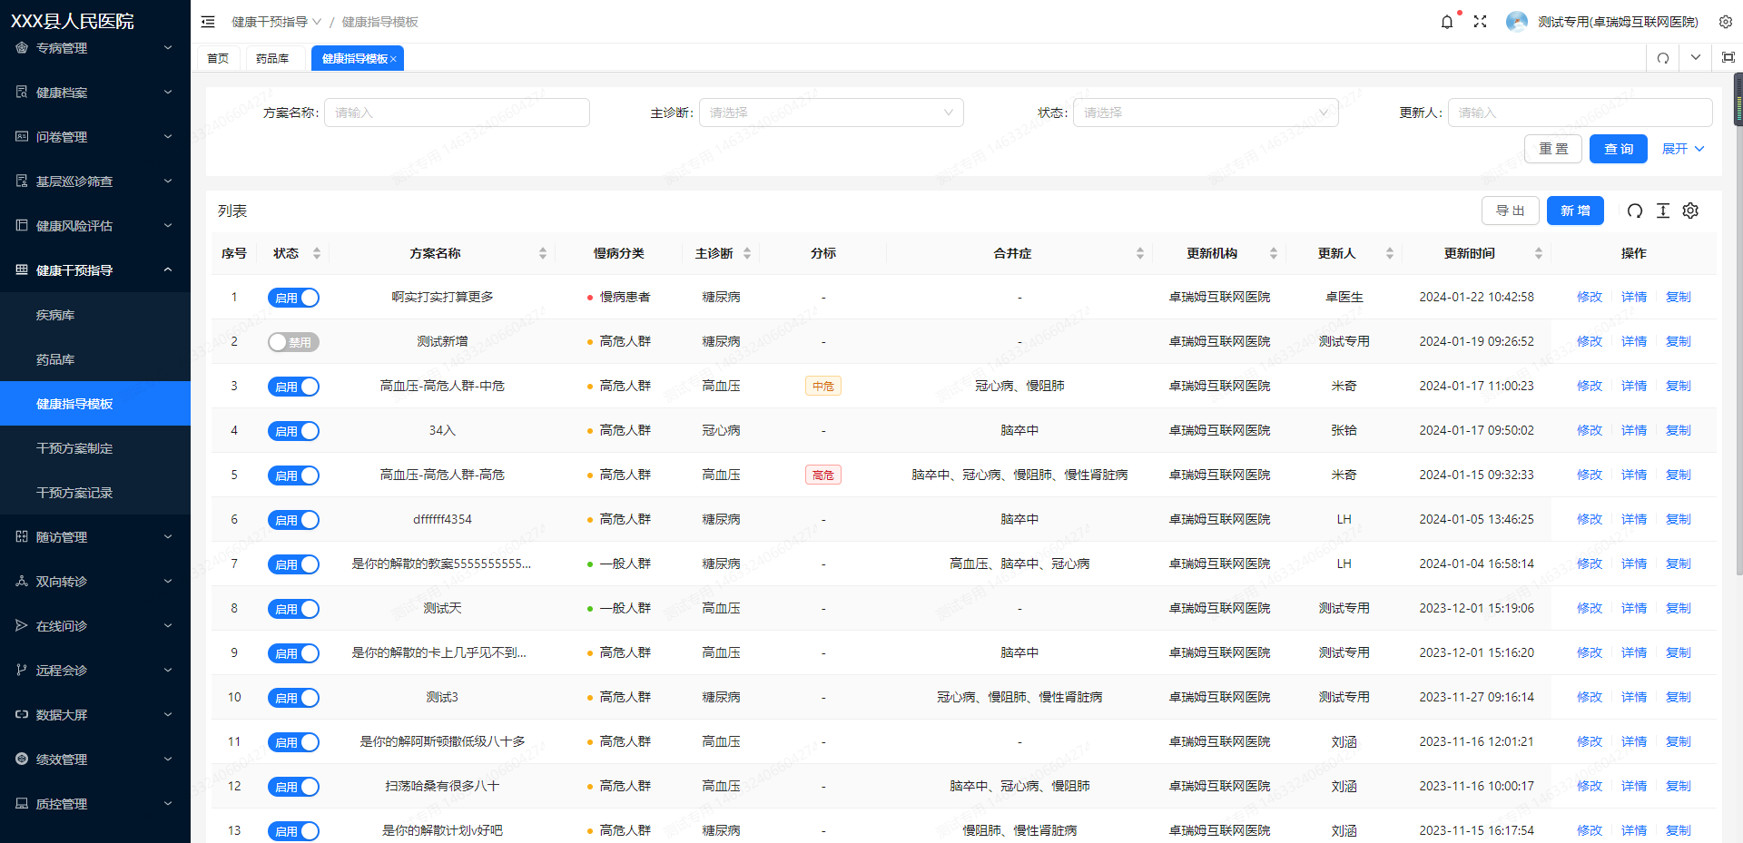
Task: Enable the disabled switch for 测试新增
Action: click(x=293, y=342)
